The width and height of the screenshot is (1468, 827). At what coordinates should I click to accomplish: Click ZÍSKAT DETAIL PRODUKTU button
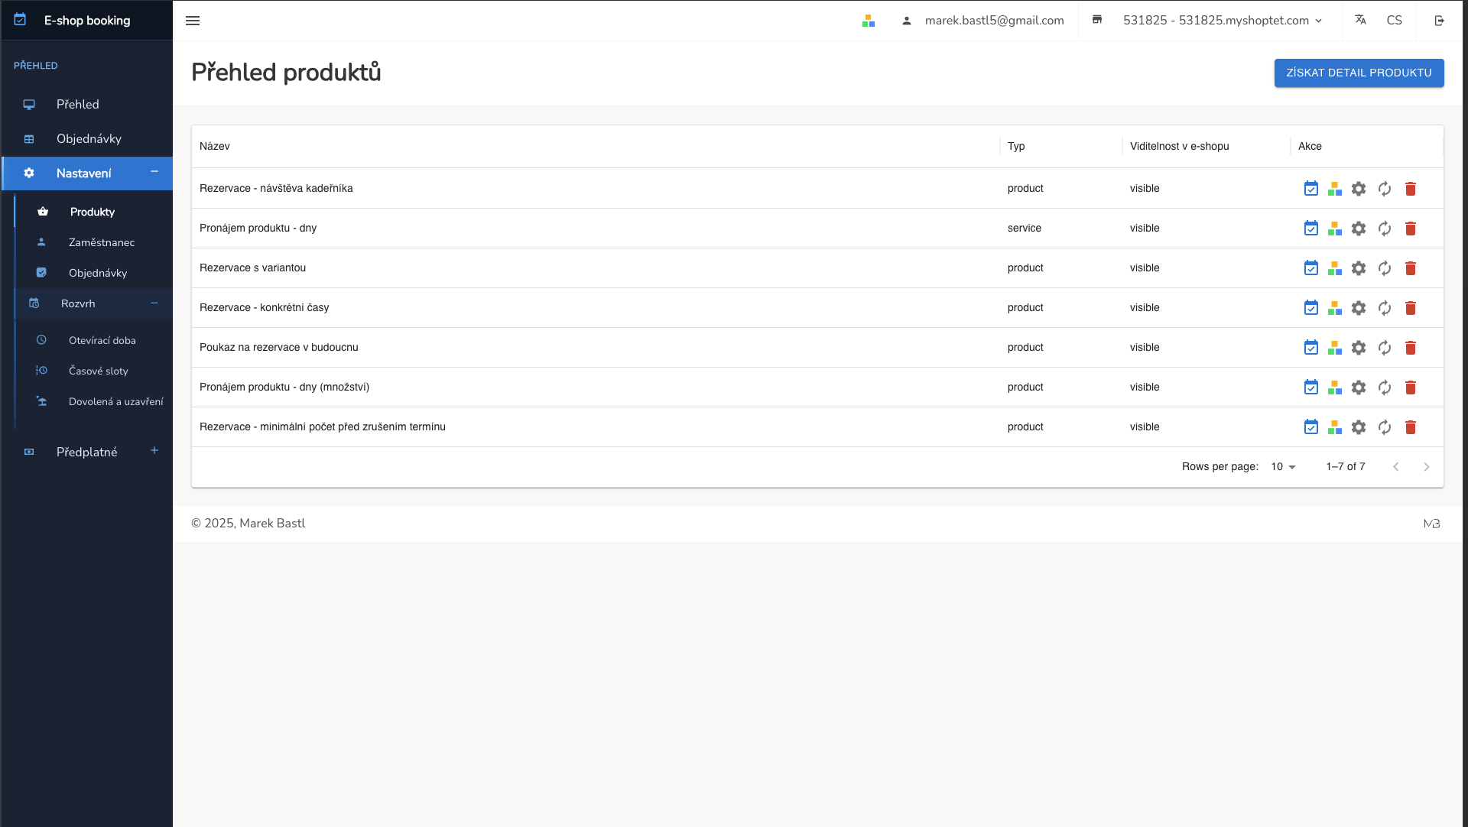1359,73
